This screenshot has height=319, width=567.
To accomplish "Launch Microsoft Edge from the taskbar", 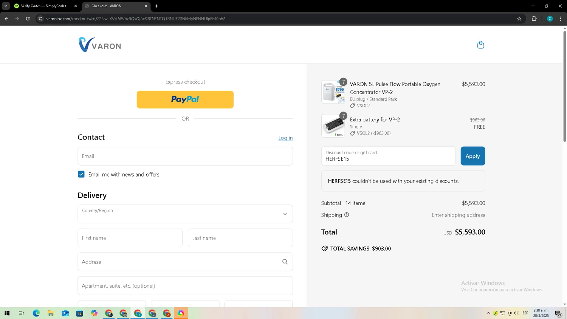I will [x=36, y=313].
